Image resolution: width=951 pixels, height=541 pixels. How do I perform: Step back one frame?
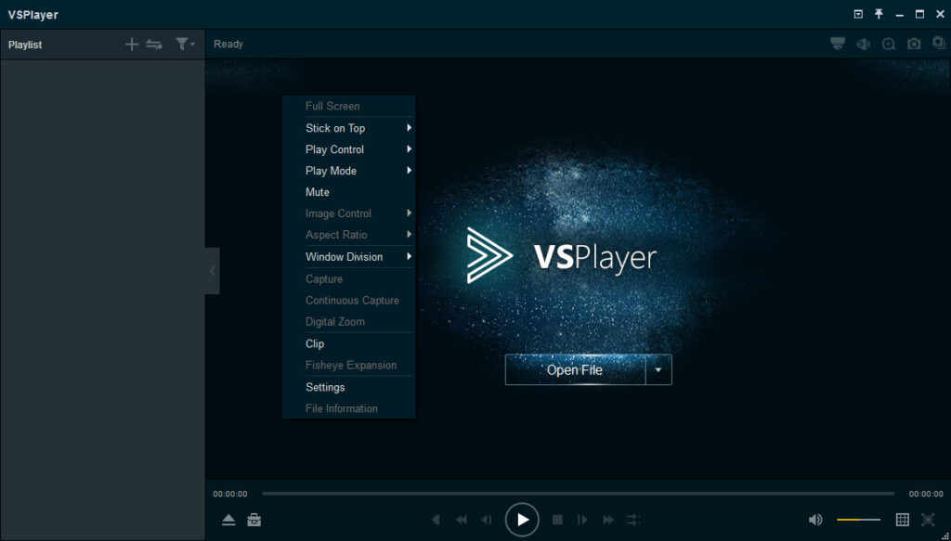point(487,520)
